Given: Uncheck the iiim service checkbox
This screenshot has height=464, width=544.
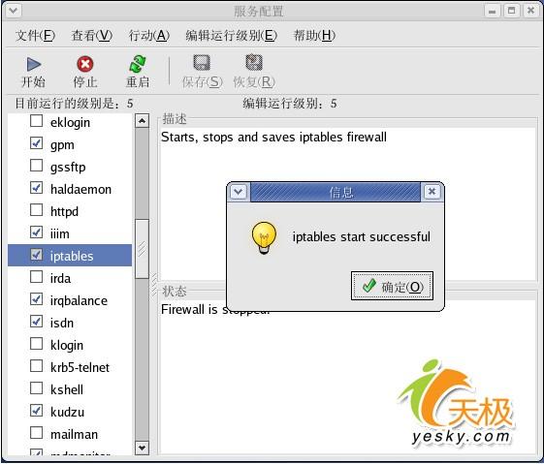Looking at the screenshot, I should 37,232.
